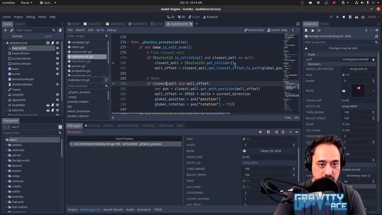Adjust health value stepper in Inspector
Viewport: 382px width, 215px height.
[374, 81]
